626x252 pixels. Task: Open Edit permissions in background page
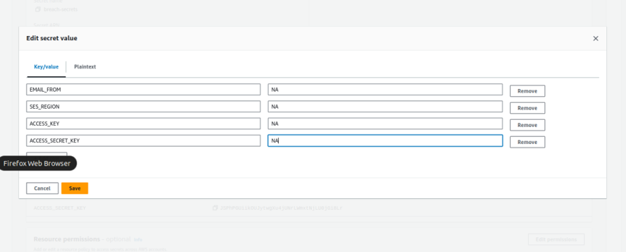tap(556, 240)
